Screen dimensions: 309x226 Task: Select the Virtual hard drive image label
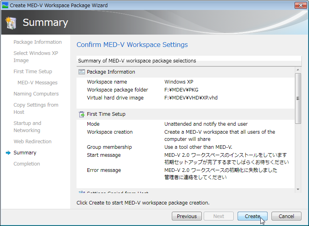tap(115, 98)
